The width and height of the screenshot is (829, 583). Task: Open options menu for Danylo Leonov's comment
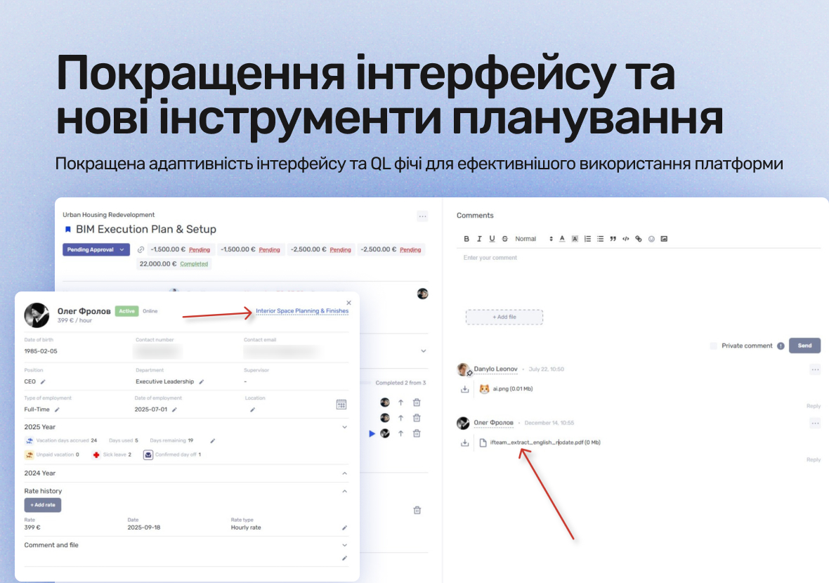(815, 369)
